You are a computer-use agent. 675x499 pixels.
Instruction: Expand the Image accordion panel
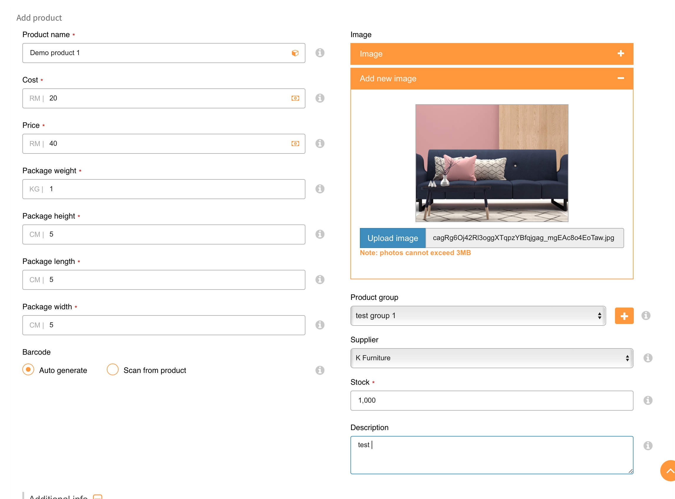click(x=491, y=54)
